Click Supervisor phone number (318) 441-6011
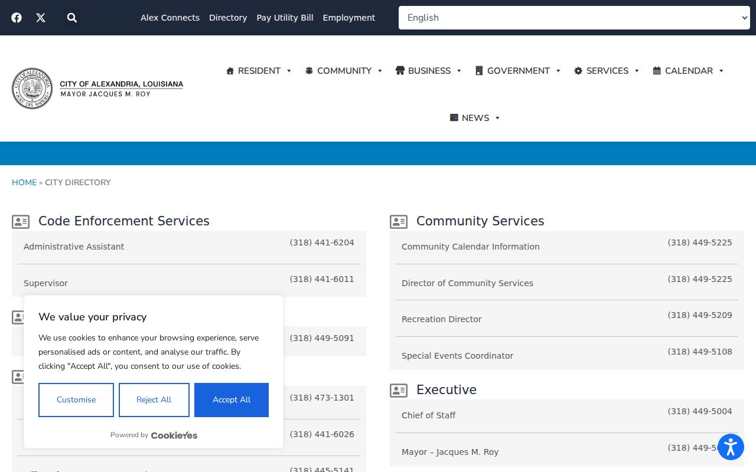The image size is (756, 472). 322,279
